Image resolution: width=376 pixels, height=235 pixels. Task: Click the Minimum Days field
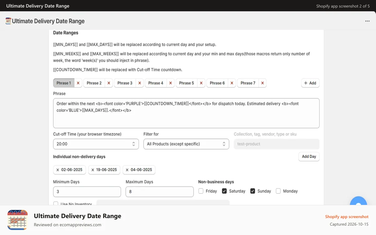click(87, 192)
